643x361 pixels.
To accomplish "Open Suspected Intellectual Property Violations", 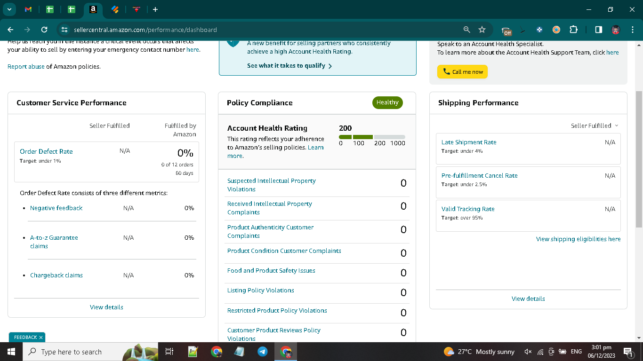I will (271, 185).
